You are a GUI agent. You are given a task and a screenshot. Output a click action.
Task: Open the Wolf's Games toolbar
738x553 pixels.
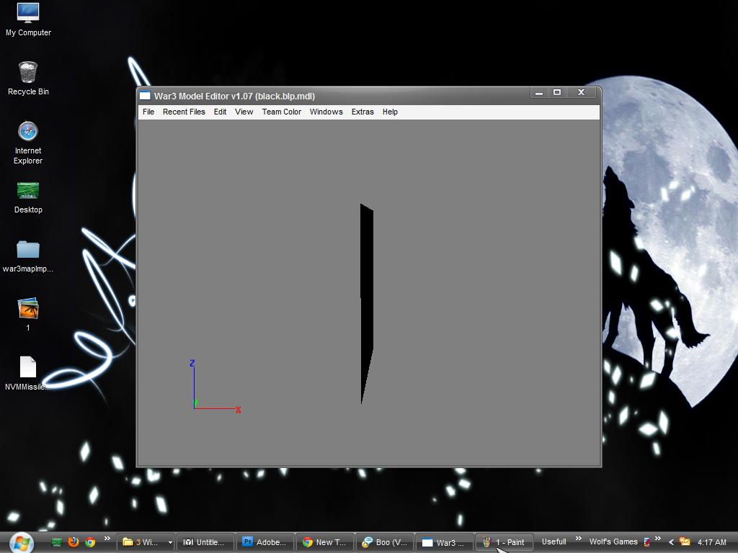click(x=613, y=541)
